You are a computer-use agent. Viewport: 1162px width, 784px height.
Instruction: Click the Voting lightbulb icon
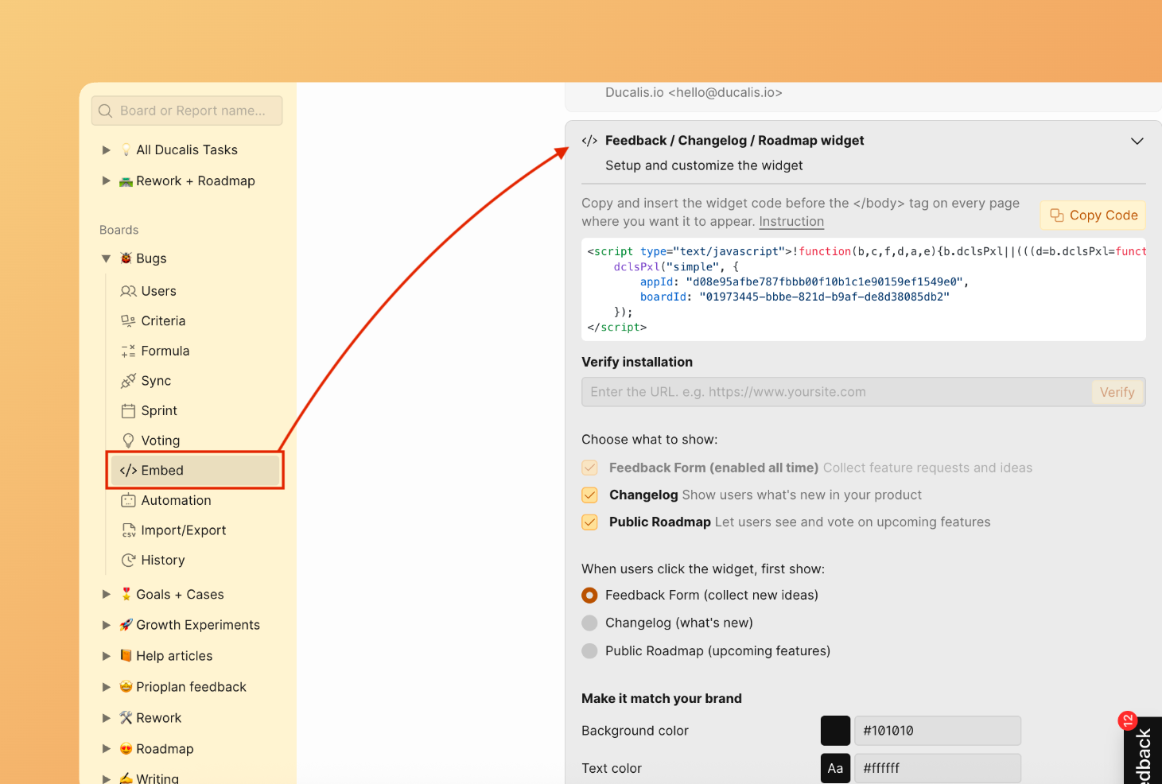pos(128,441)
